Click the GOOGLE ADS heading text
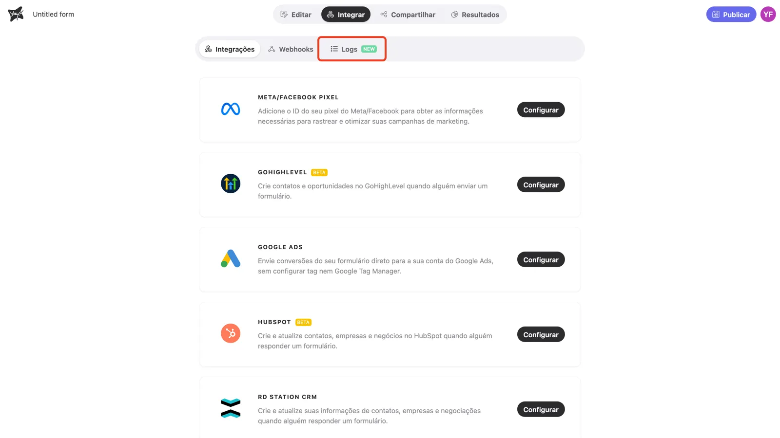 (x=280, y=247)
